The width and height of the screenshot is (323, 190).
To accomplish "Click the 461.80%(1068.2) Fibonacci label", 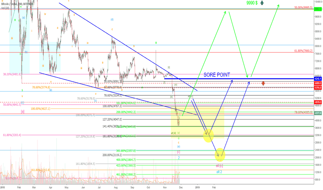I will click(x=126, y=174).
